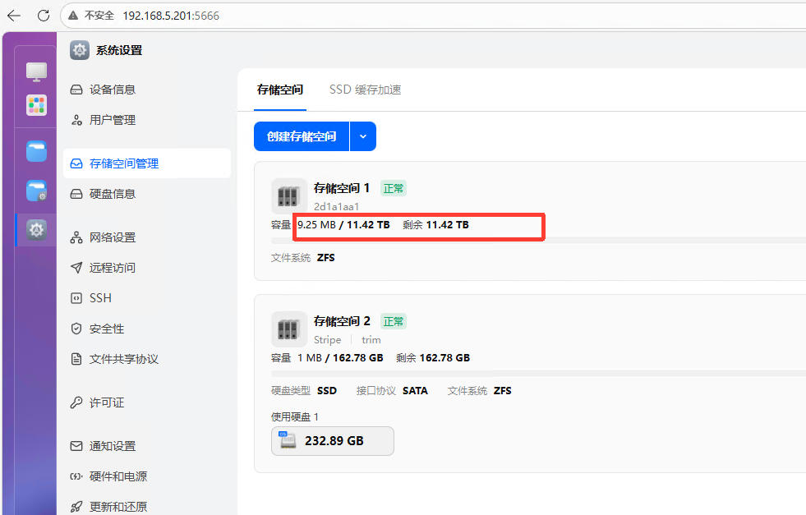Open 文件共享协议 sidebar item
This screenshot has width=806, height=515.
(147, 359)
